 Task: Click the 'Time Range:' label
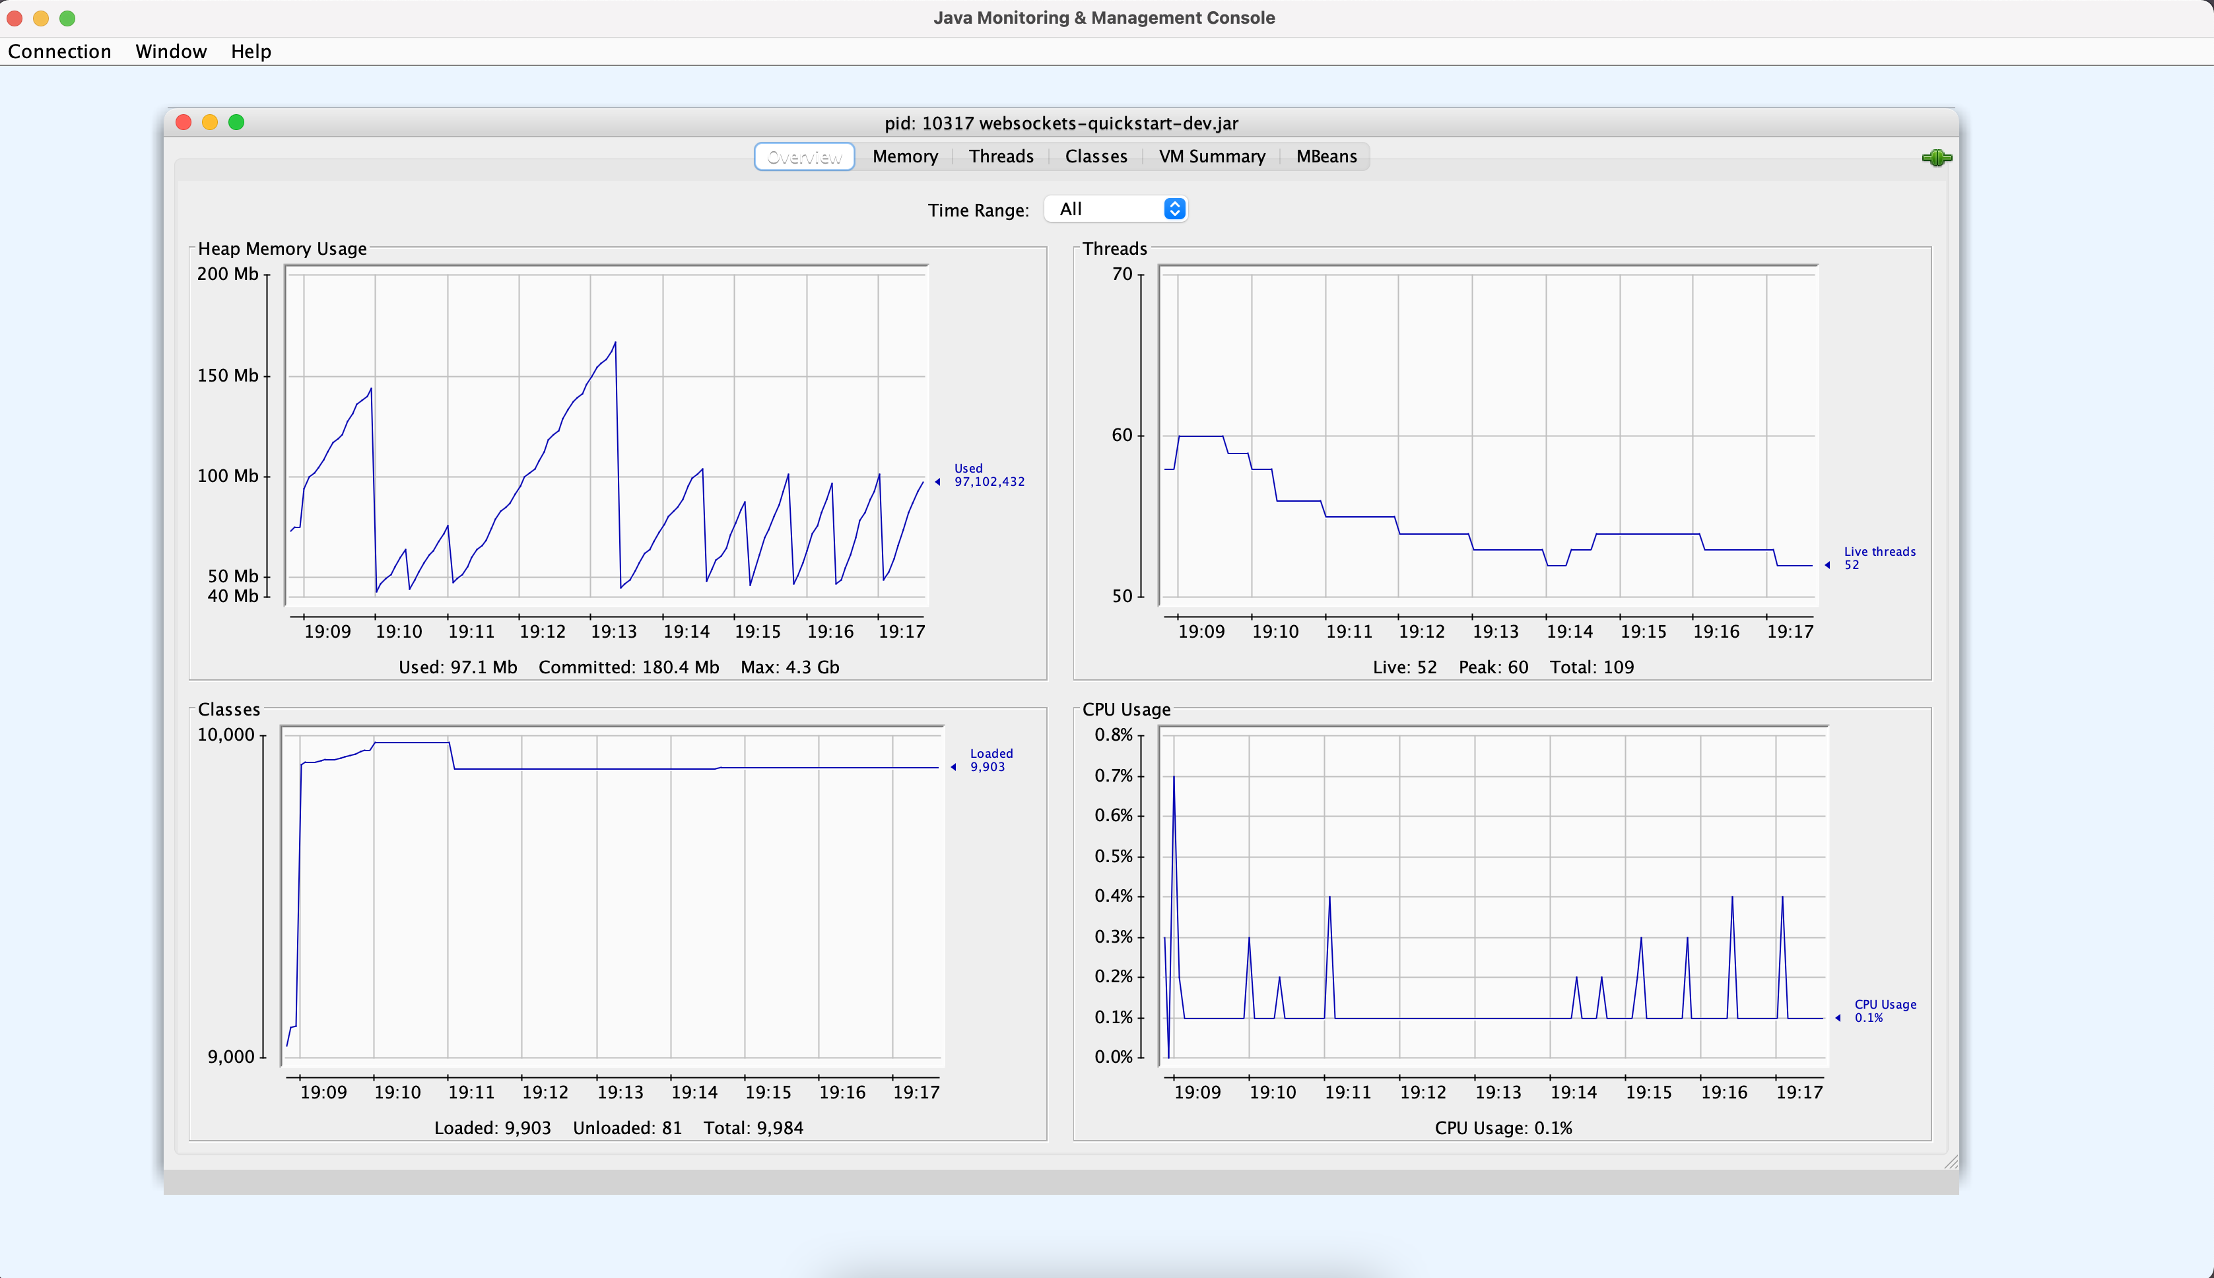coord(978,211)
